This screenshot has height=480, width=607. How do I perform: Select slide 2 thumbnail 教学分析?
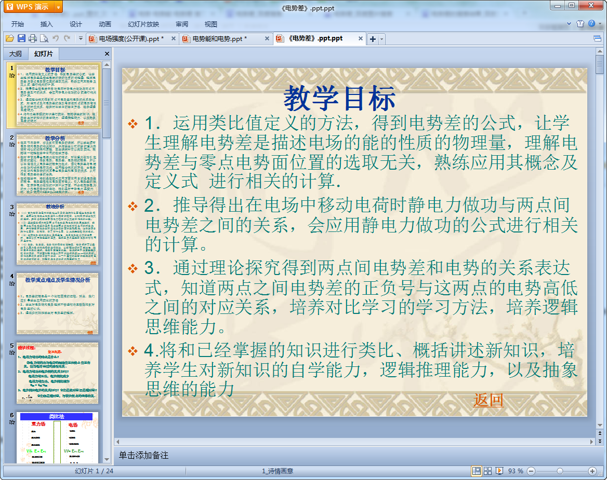(x=57, y=165)
